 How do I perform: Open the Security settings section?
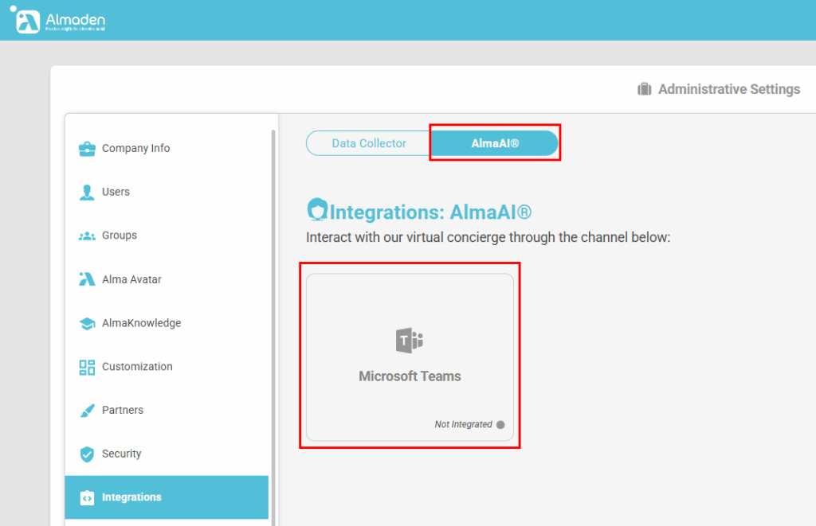(123, 454)
